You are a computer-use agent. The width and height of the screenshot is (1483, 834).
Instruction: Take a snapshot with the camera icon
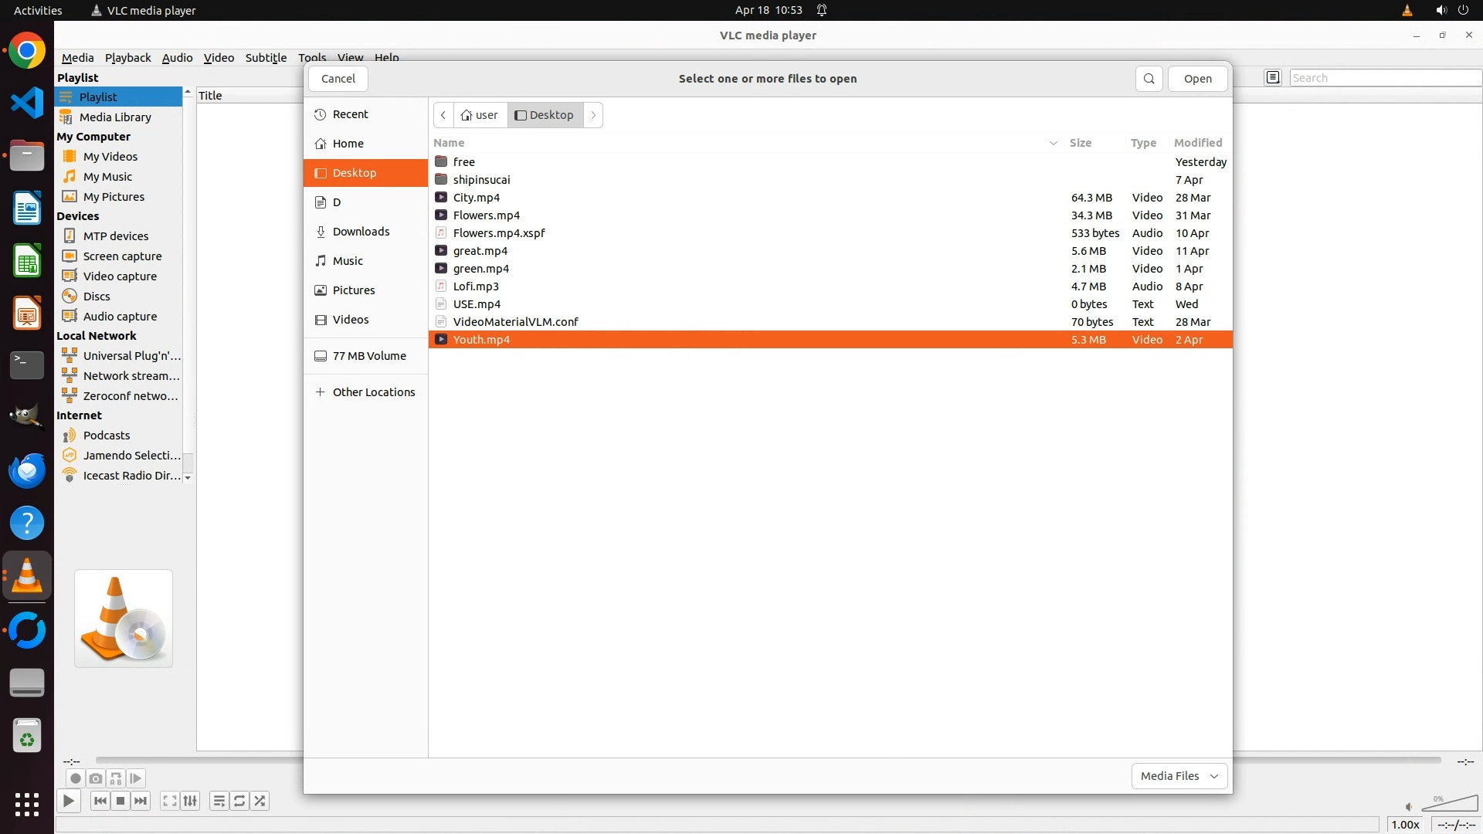(96, 778)
